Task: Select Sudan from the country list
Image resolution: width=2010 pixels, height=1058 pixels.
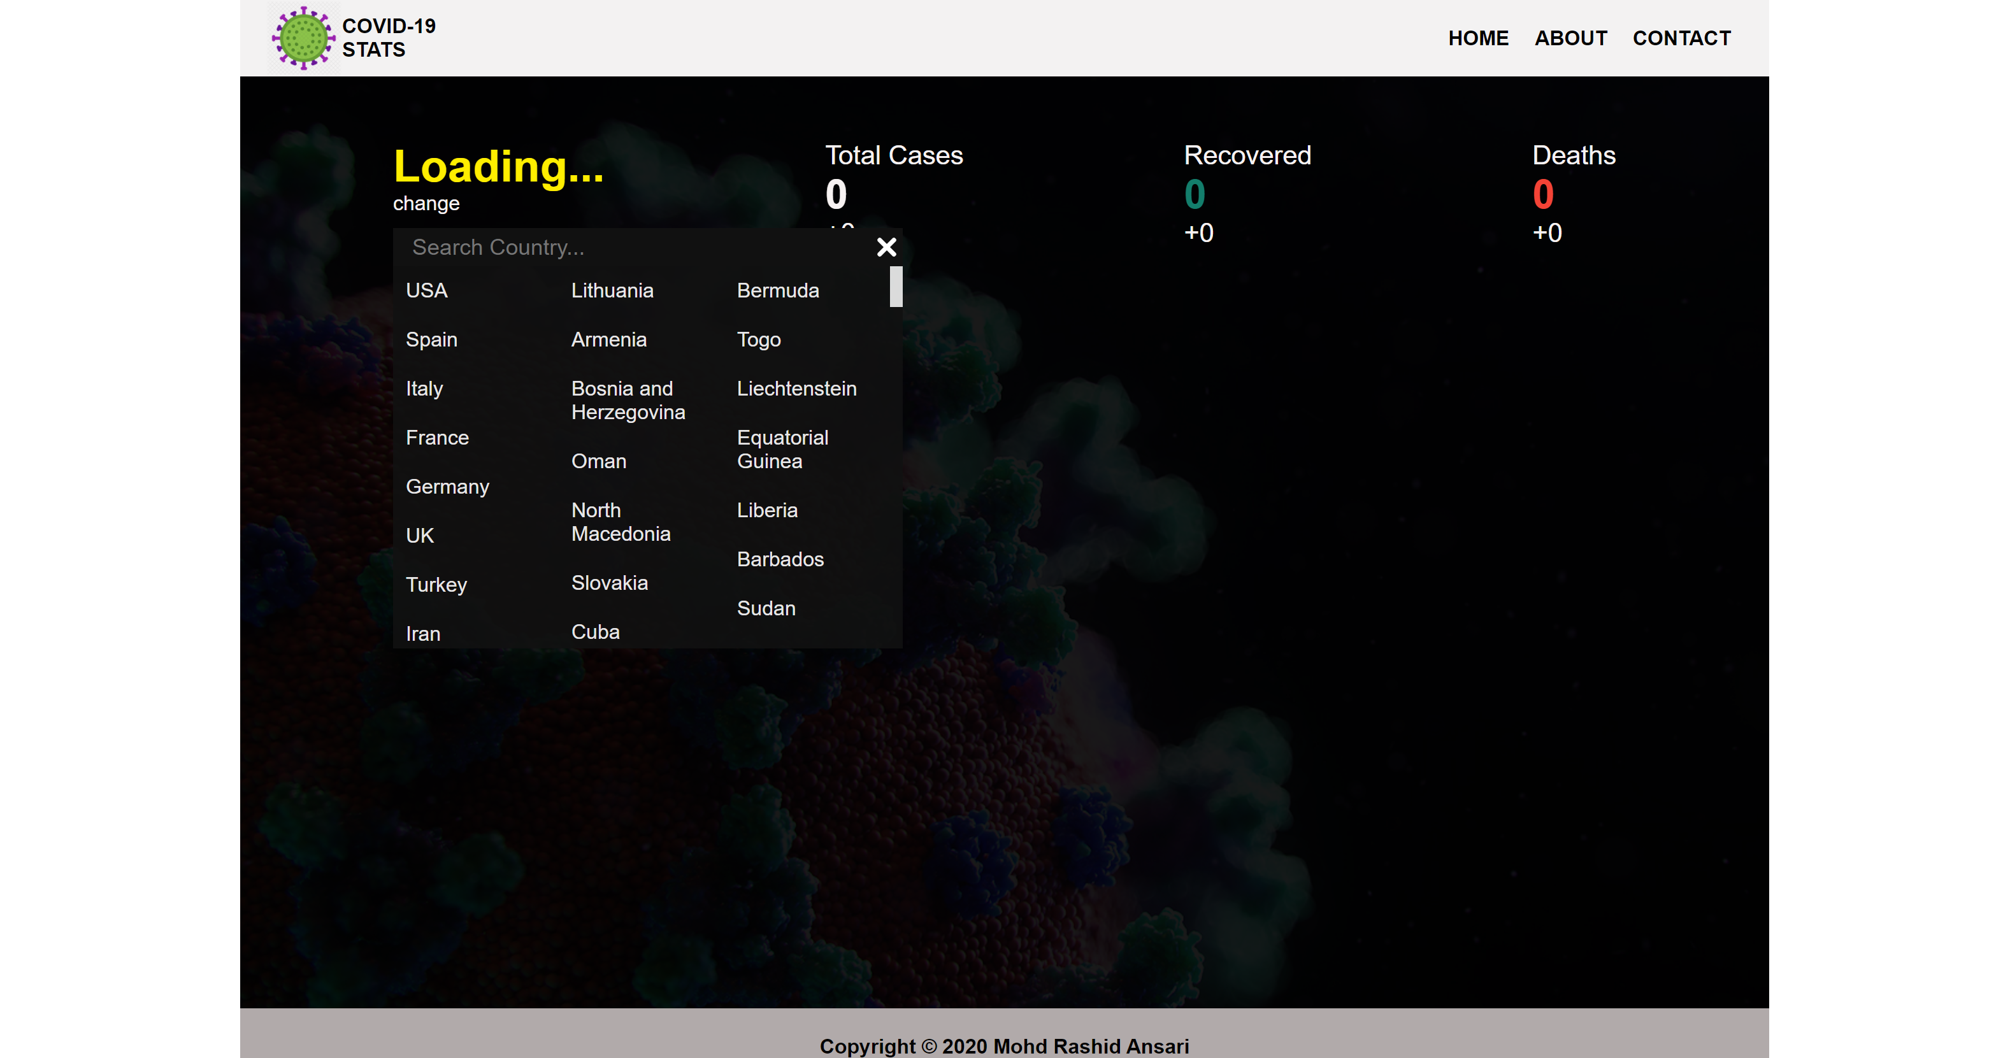Action: [766, 608]
